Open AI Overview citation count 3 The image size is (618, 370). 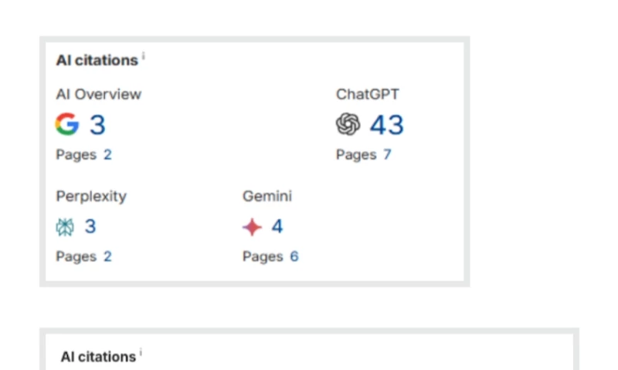(97, 125)
